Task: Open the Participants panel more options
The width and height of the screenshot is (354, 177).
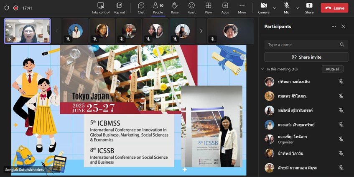Action: (x=334, y=27)
